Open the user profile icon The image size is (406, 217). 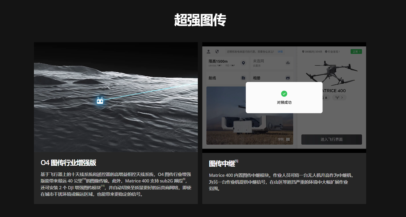pyautogui.click(x=208, y=52)
